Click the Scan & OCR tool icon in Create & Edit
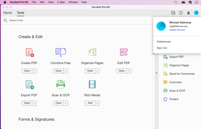 click(61, 84)
